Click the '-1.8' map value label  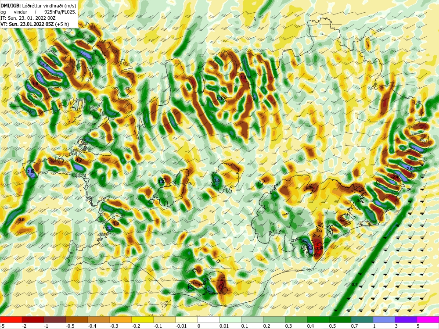(x=243, y=78)
